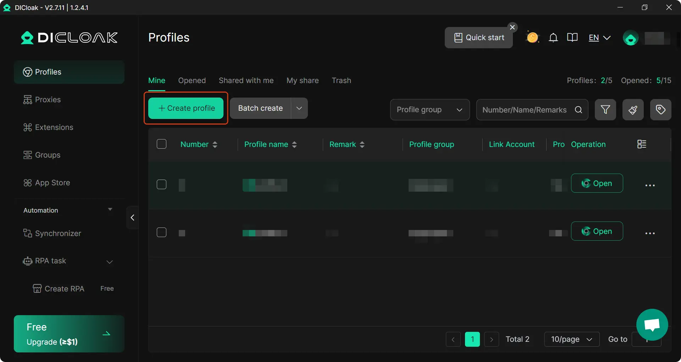This screenshot has width=681, height=362.
Task: Focus the Number/Name/Remarks search field
Action: tap(524, 110)
